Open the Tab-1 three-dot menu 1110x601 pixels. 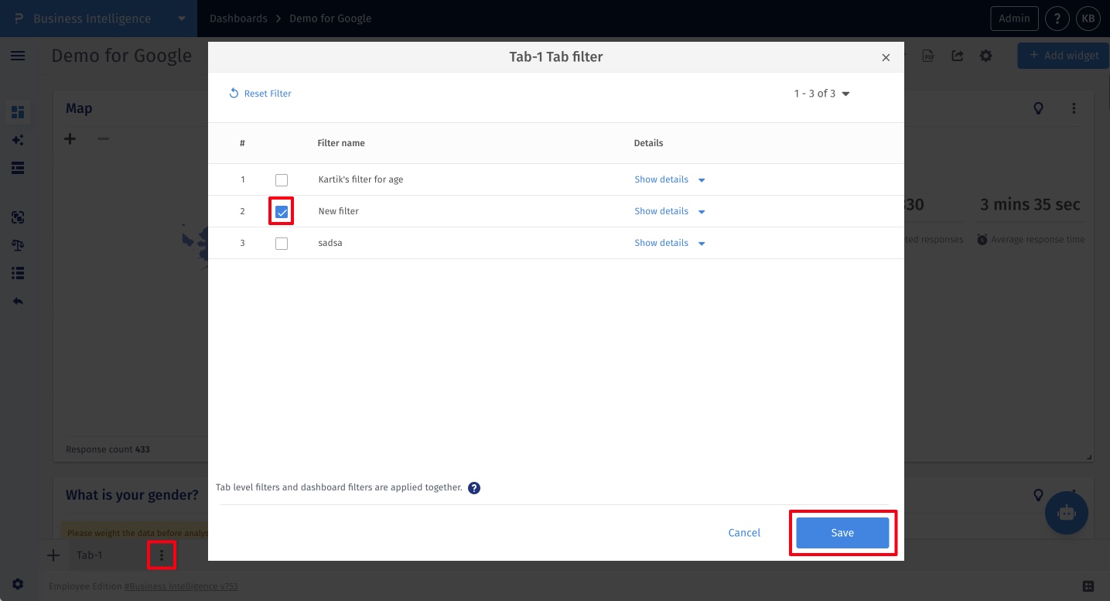[162, 555]
